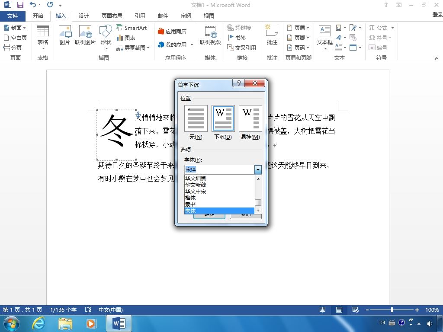Switch to the Design (设计) tab
This screenshot has height=332, width=443.
pos(83,16)
